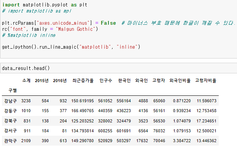The width and height of the screenshot is (237, 149).
Task: Click the commented '# import matplotlib as mpl' line
Action: coord(37,11)
